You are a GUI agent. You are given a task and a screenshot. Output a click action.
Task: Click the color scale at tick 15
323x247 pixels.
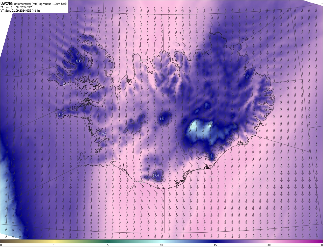click(215, 245)
